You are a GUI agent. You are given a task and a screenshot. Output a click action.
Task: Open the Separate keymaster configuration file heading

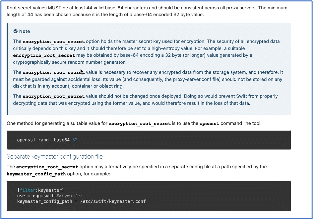point(55,157)
